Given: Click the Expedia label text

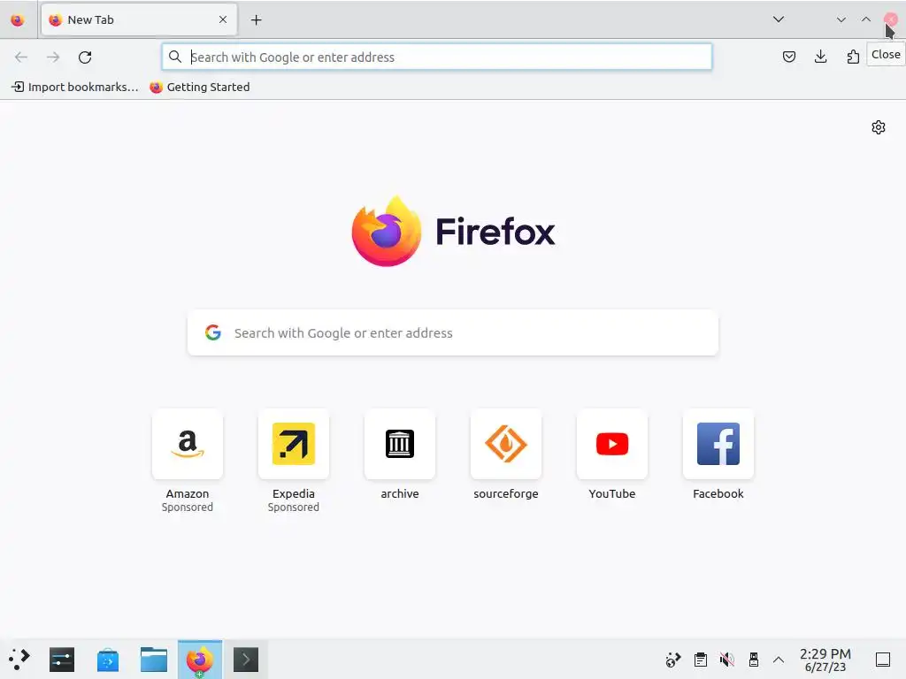Looking at the screenshot, I should 294,493.
